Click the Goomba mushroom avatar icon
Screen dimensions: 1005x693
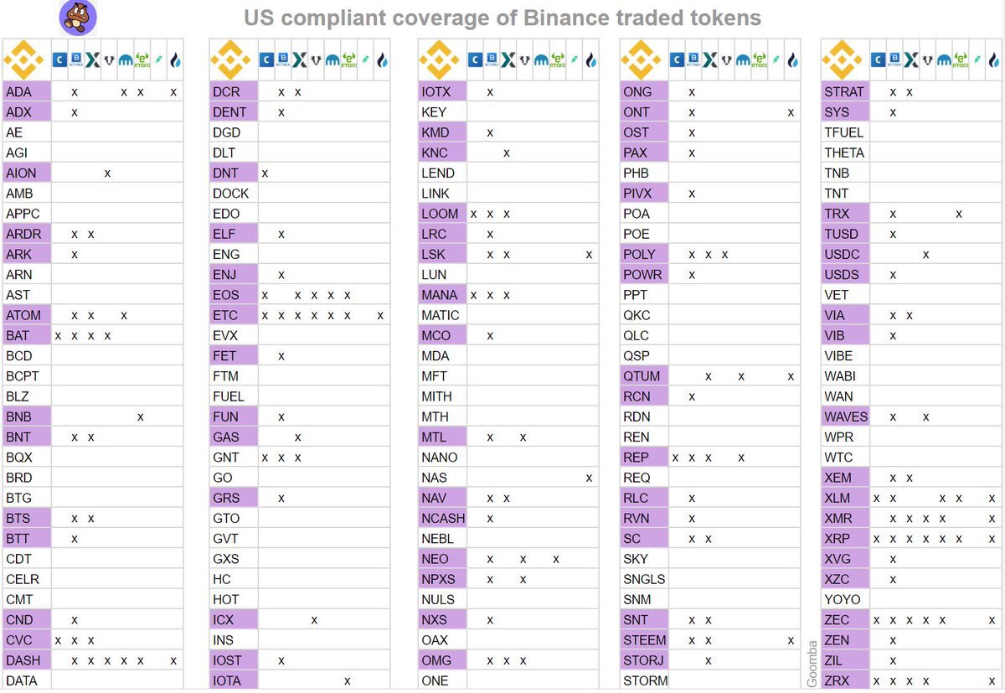[x=79, y=17]
